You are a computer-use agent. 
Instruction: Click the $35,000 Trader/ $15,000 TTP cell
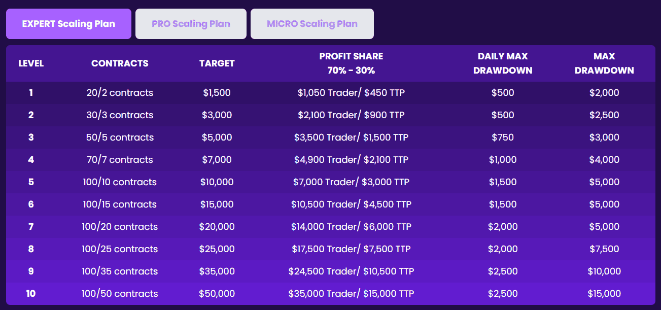[351, 294]
